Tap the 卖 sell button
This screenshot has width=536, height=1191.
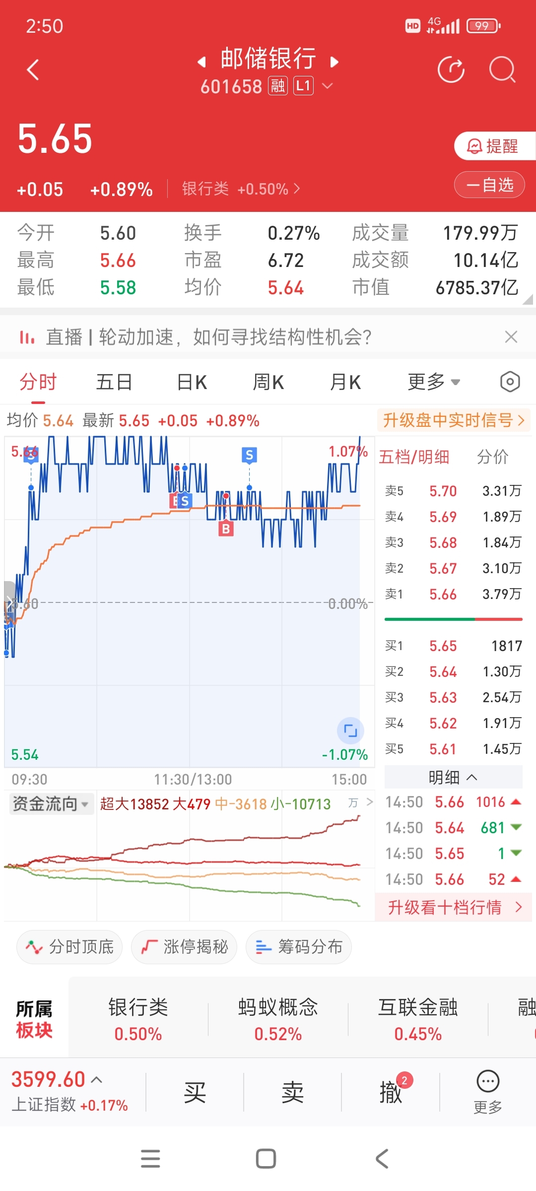pos(293,1092)
